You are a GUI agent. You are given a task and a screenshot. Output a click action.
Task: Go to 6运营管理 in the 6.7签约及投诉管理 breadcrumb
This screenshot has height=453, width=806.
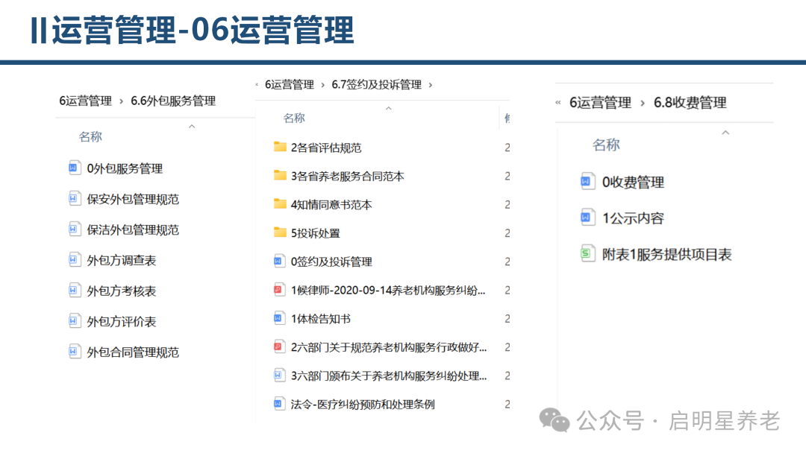point(290,85)
